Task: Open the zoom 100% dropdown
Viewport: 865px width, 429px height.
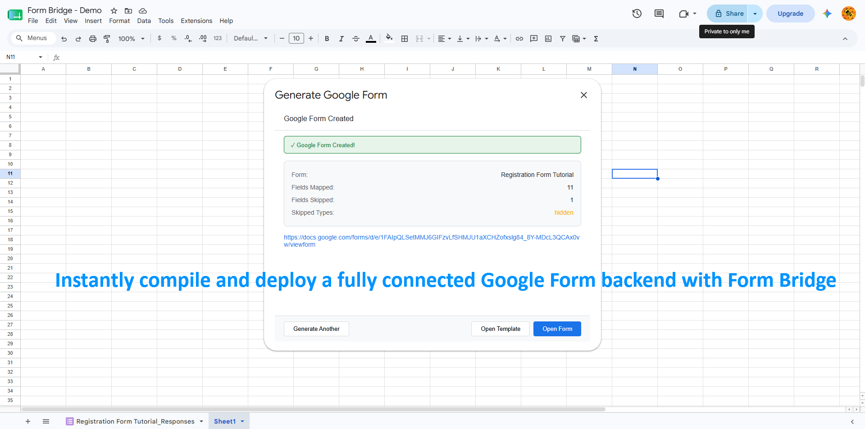Action: tap(131, 39)
